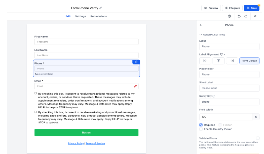Image resolution: width=264 pixels, height=154 pixels.
Task: Open the version history clock icon
Action: pyautogui.click(x=229, y=16)
